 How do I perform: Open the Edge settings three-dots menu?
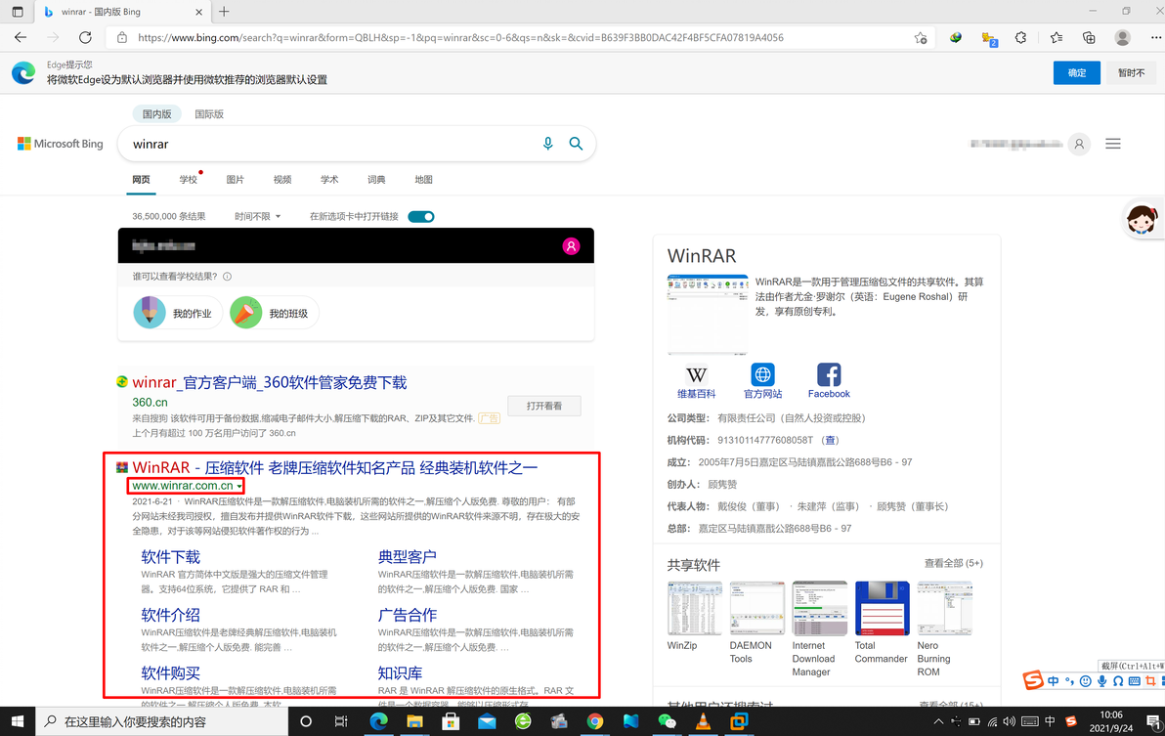(1154, 37)
